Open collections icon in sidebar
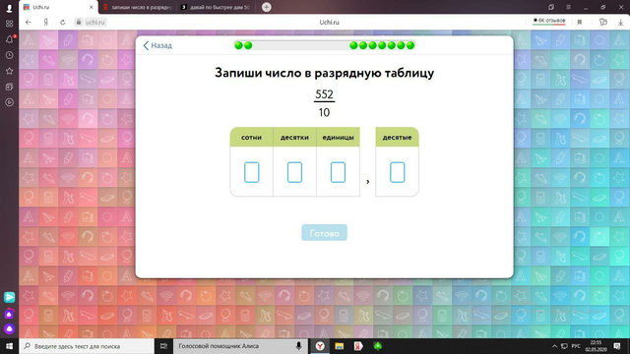This screenshot has height=354, width=630. 9,87
